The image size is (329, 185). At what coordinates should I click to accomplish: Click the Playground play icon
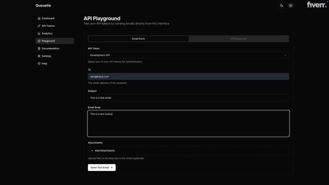pyautogui.click(x=39, y=41)
